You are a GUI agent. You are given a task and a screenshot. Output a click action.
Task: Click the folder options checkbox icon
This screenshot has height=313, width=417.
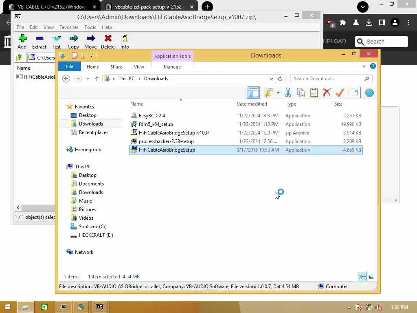pos(268,93)
